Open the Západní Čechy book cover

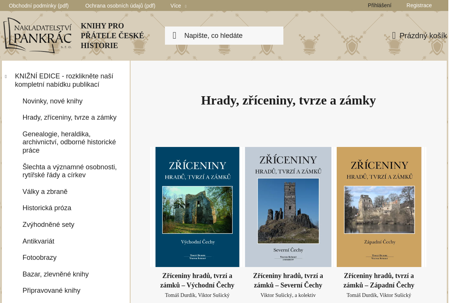pos(379,207)
